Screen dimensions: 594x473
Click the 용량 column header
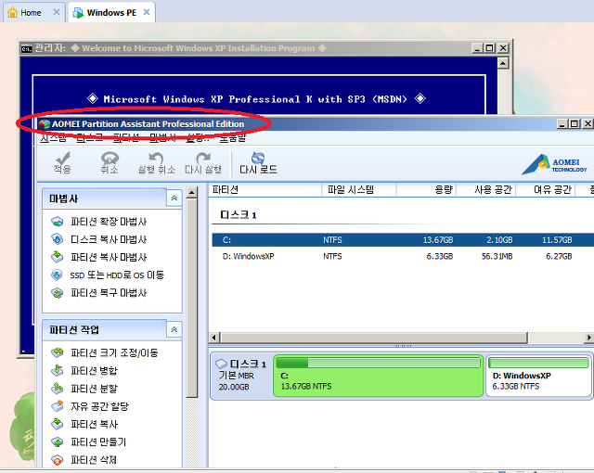coord(427,189)
